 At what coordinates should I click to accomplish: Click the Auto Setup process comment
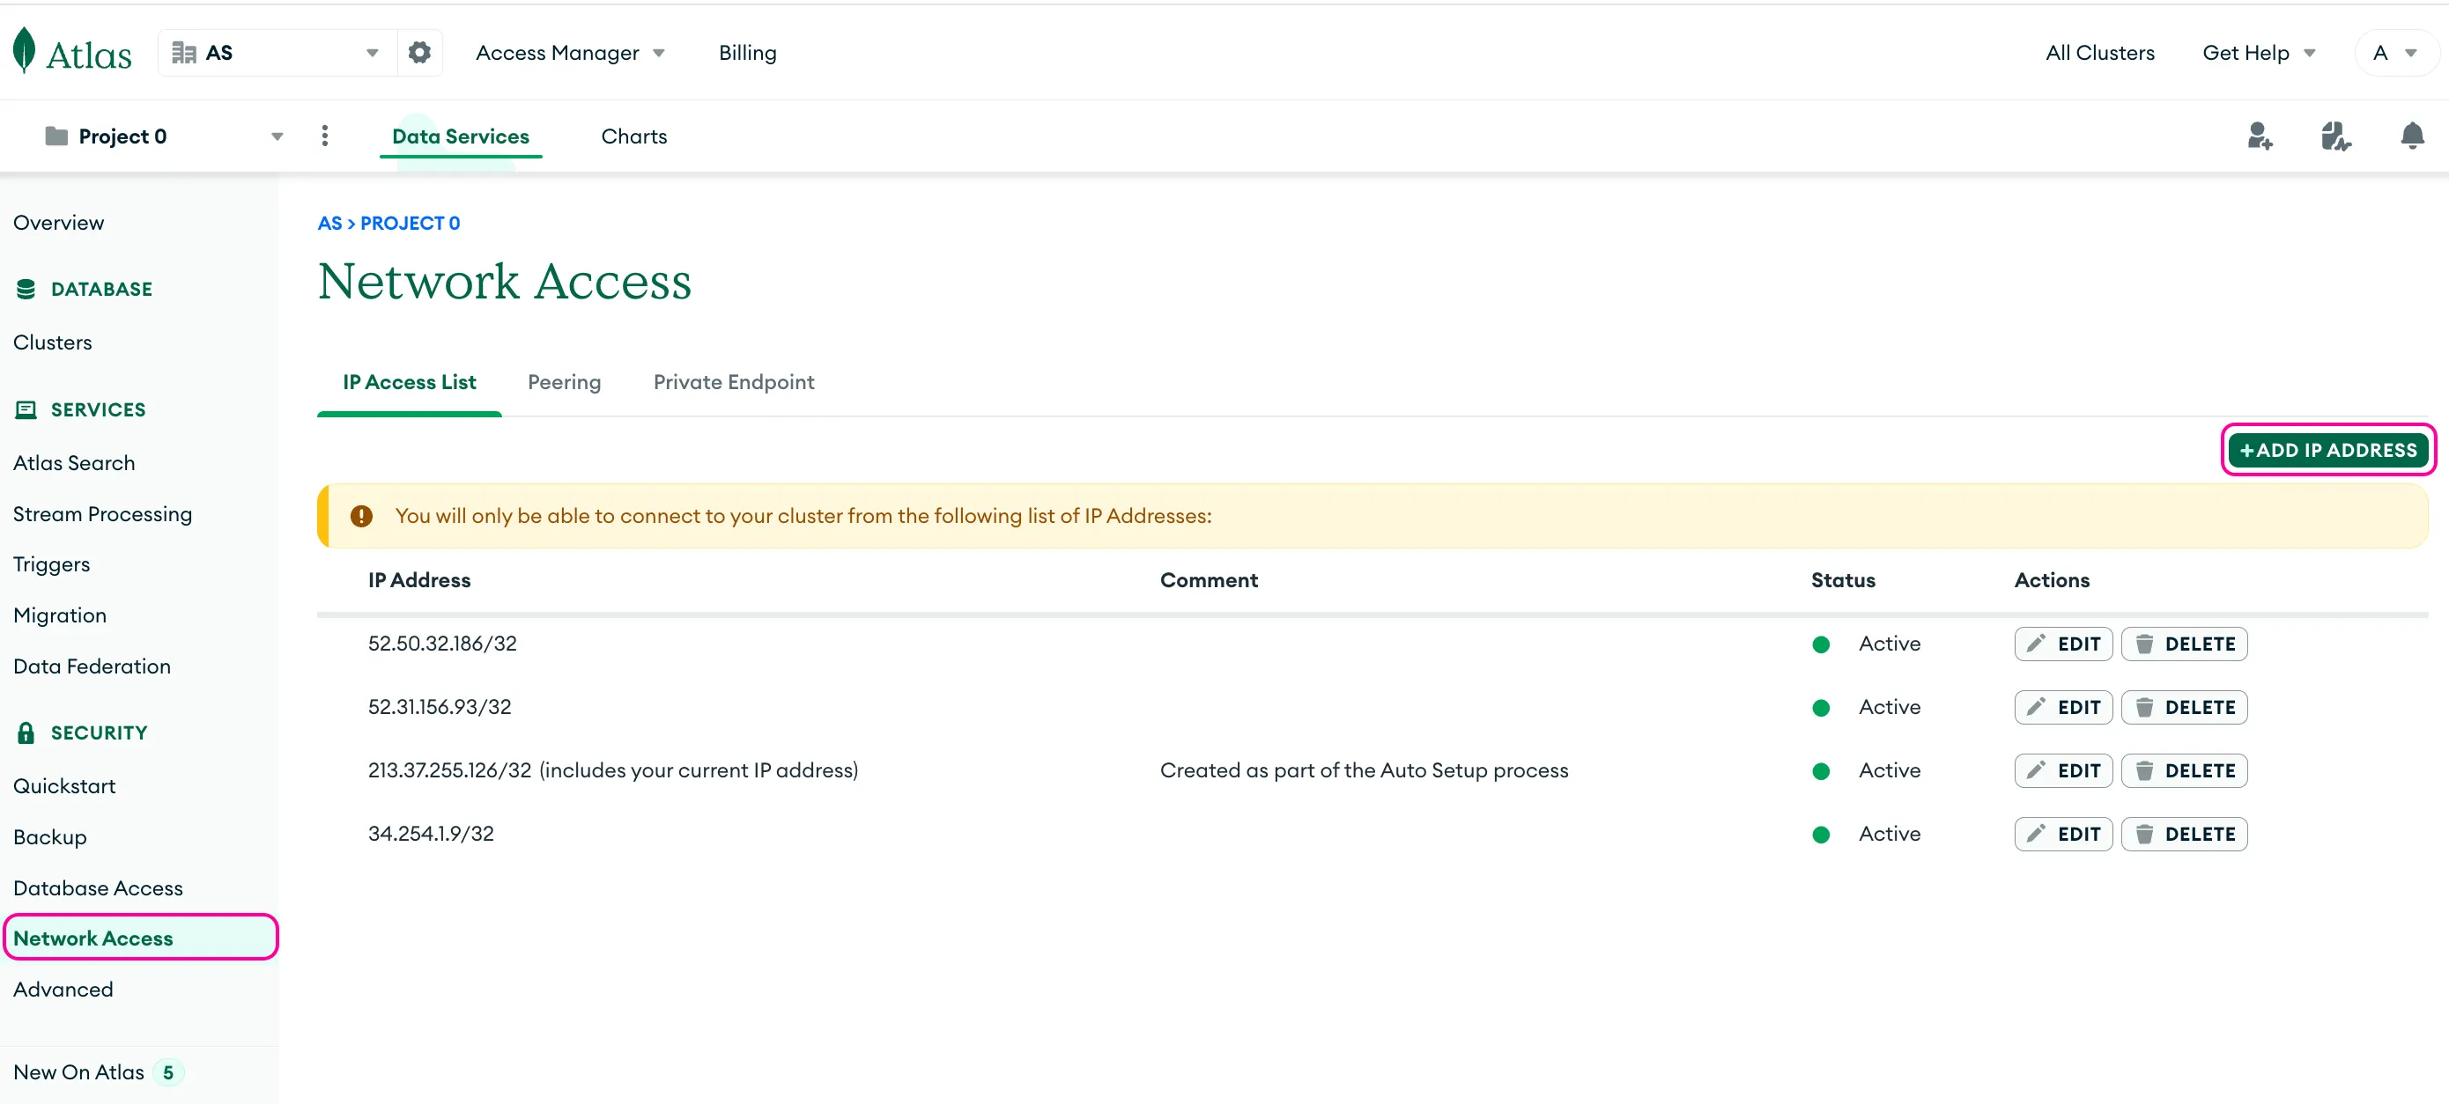tap(1365, 770)
